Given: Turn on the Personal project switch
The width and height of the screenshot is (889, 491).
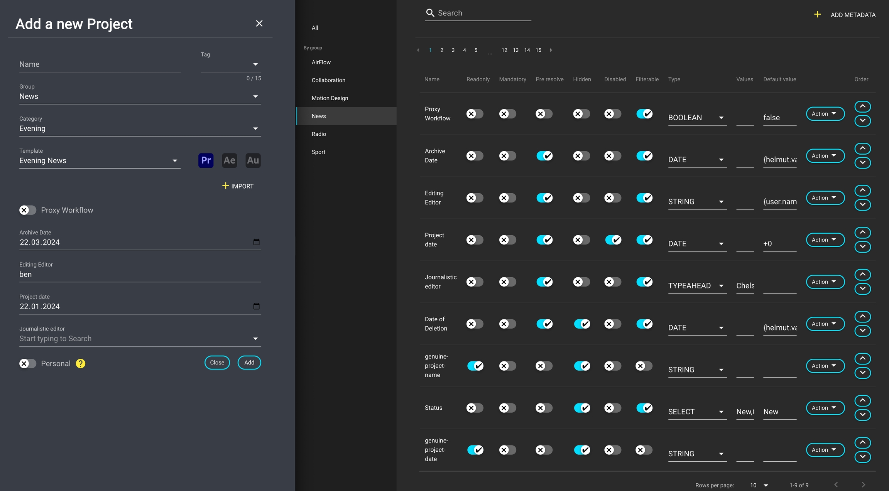Looking at the screenshot, I should point(27,363).
